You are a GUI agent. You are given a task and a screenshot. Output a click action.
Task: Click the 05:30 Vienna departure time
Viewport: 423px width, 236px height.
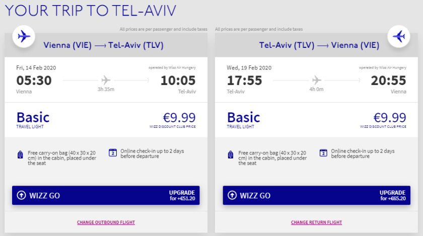pos(34,81)
